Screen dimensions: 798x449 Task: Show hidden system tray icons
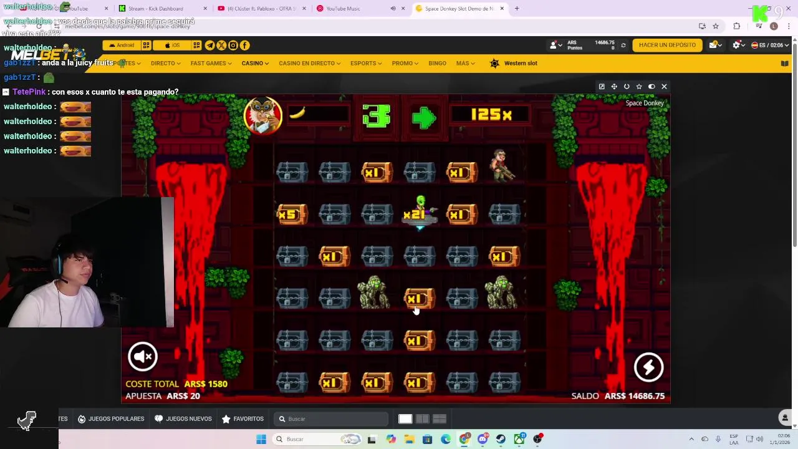[x=691, y=439]
